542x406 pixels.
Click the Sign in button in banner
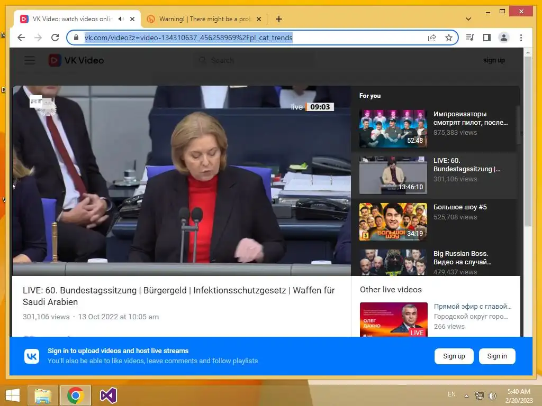coord(497,356)
